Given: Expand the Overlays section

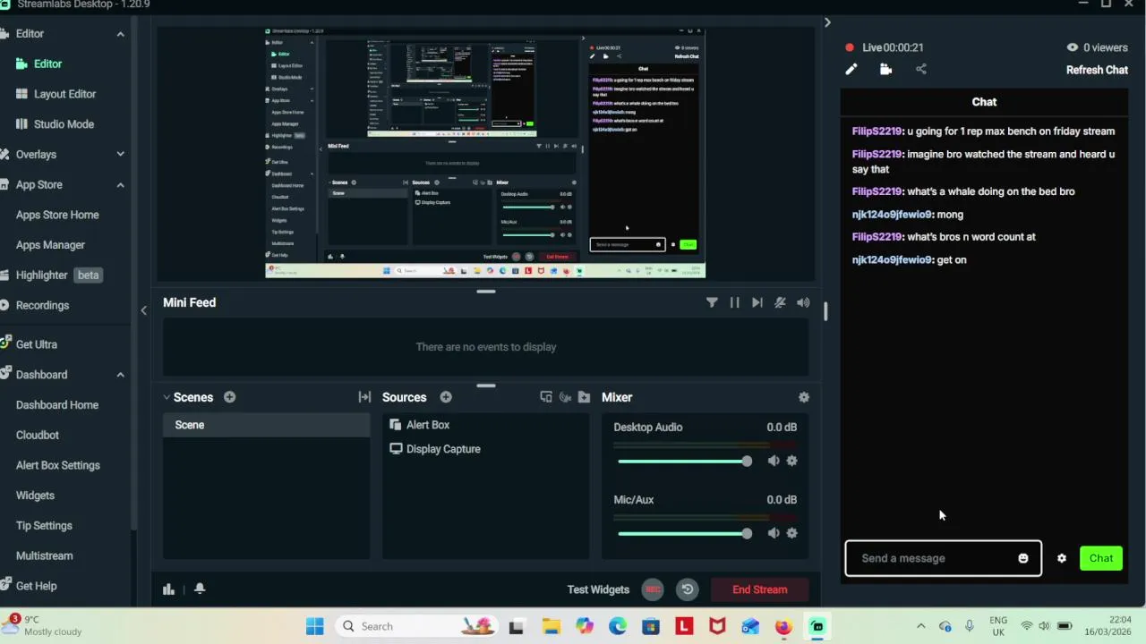Looking at the screenshot, I should (x=120, y=155).
